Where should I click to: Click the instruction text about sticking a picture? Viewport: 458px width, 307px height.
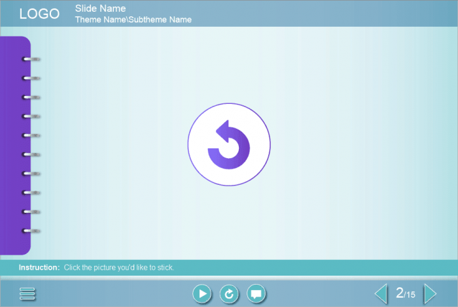pyautogui.click(x=118, y=267)
